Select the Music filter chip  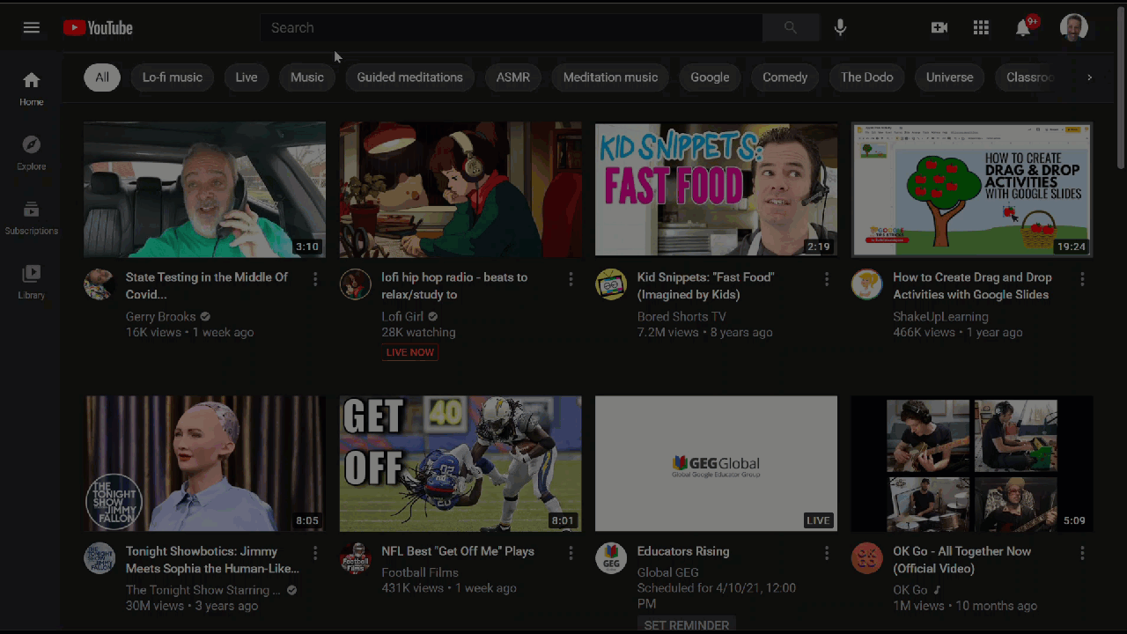click(307, 77)
